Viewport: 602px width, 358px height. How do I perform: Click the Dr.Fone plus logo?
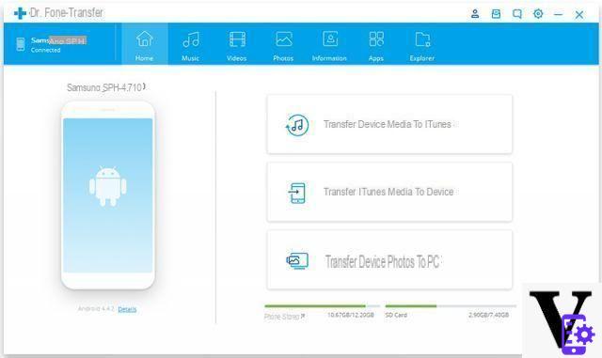pos(20,13)
